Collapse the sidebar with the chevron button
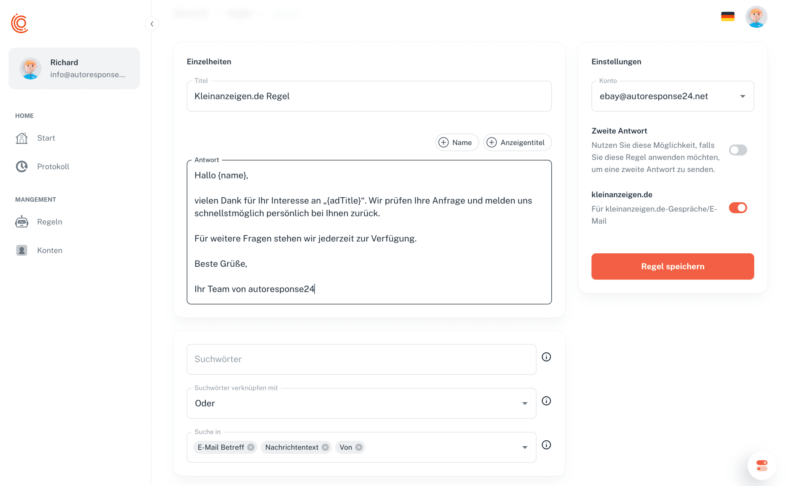The height and width of the screenshot is (486, 787). click(152, 24)
